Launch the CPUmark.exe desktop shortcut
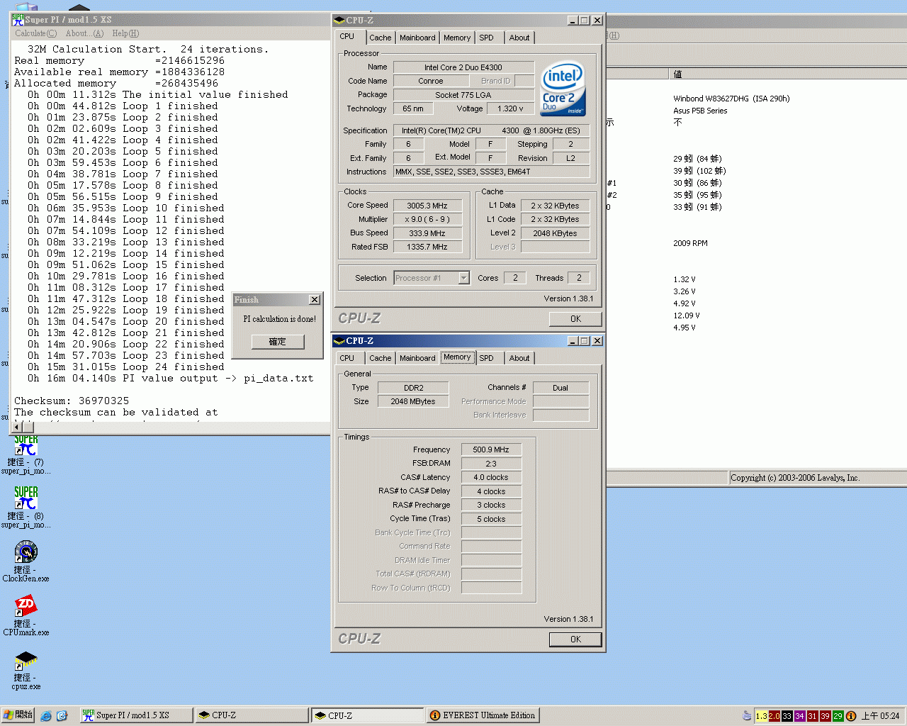 coord(26,615)
